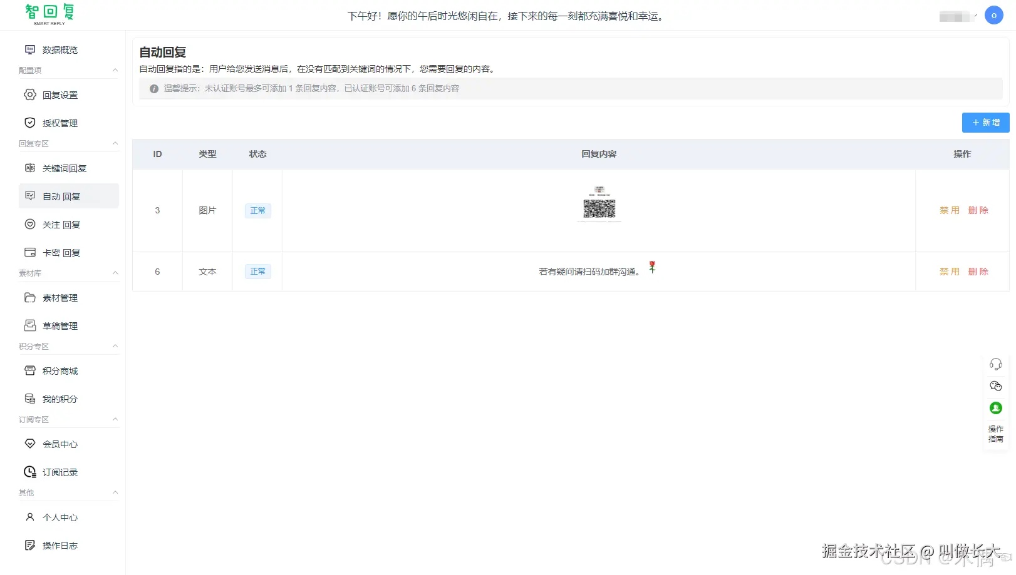This screenshot has height=575, width=1016.
Task: Disable reply ID 3 via 禁用
Action: [950, 210]
